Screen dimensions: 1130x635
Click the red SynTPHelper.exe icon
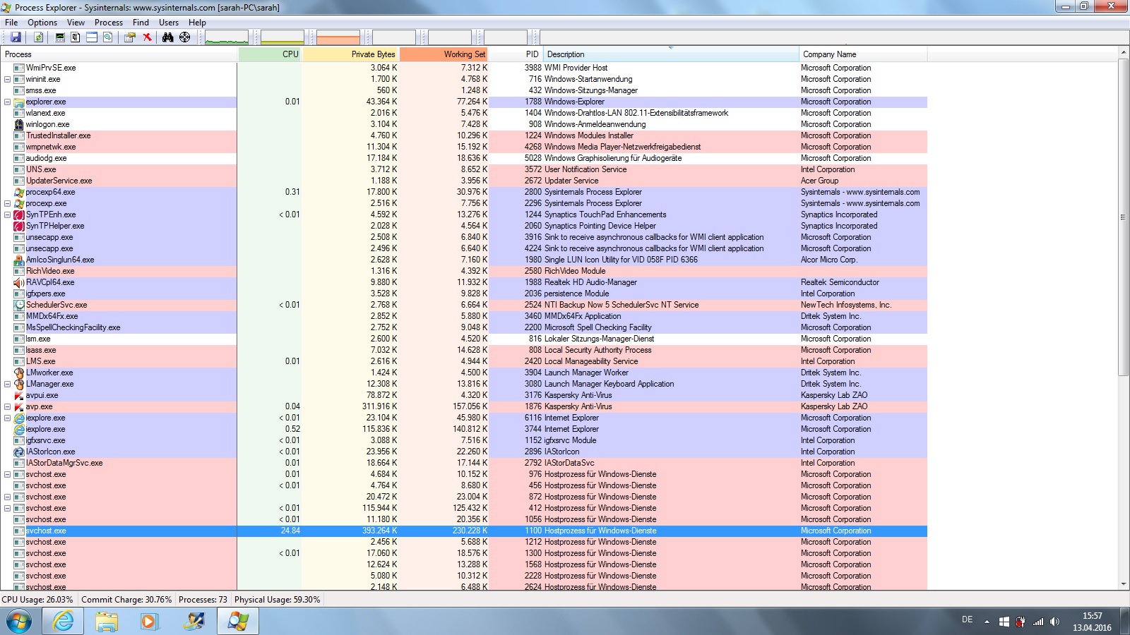(19, 226)
